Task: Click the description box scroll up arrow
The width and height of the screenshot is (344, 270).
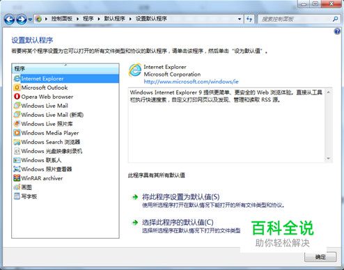Action: click(x=329, y=92)
